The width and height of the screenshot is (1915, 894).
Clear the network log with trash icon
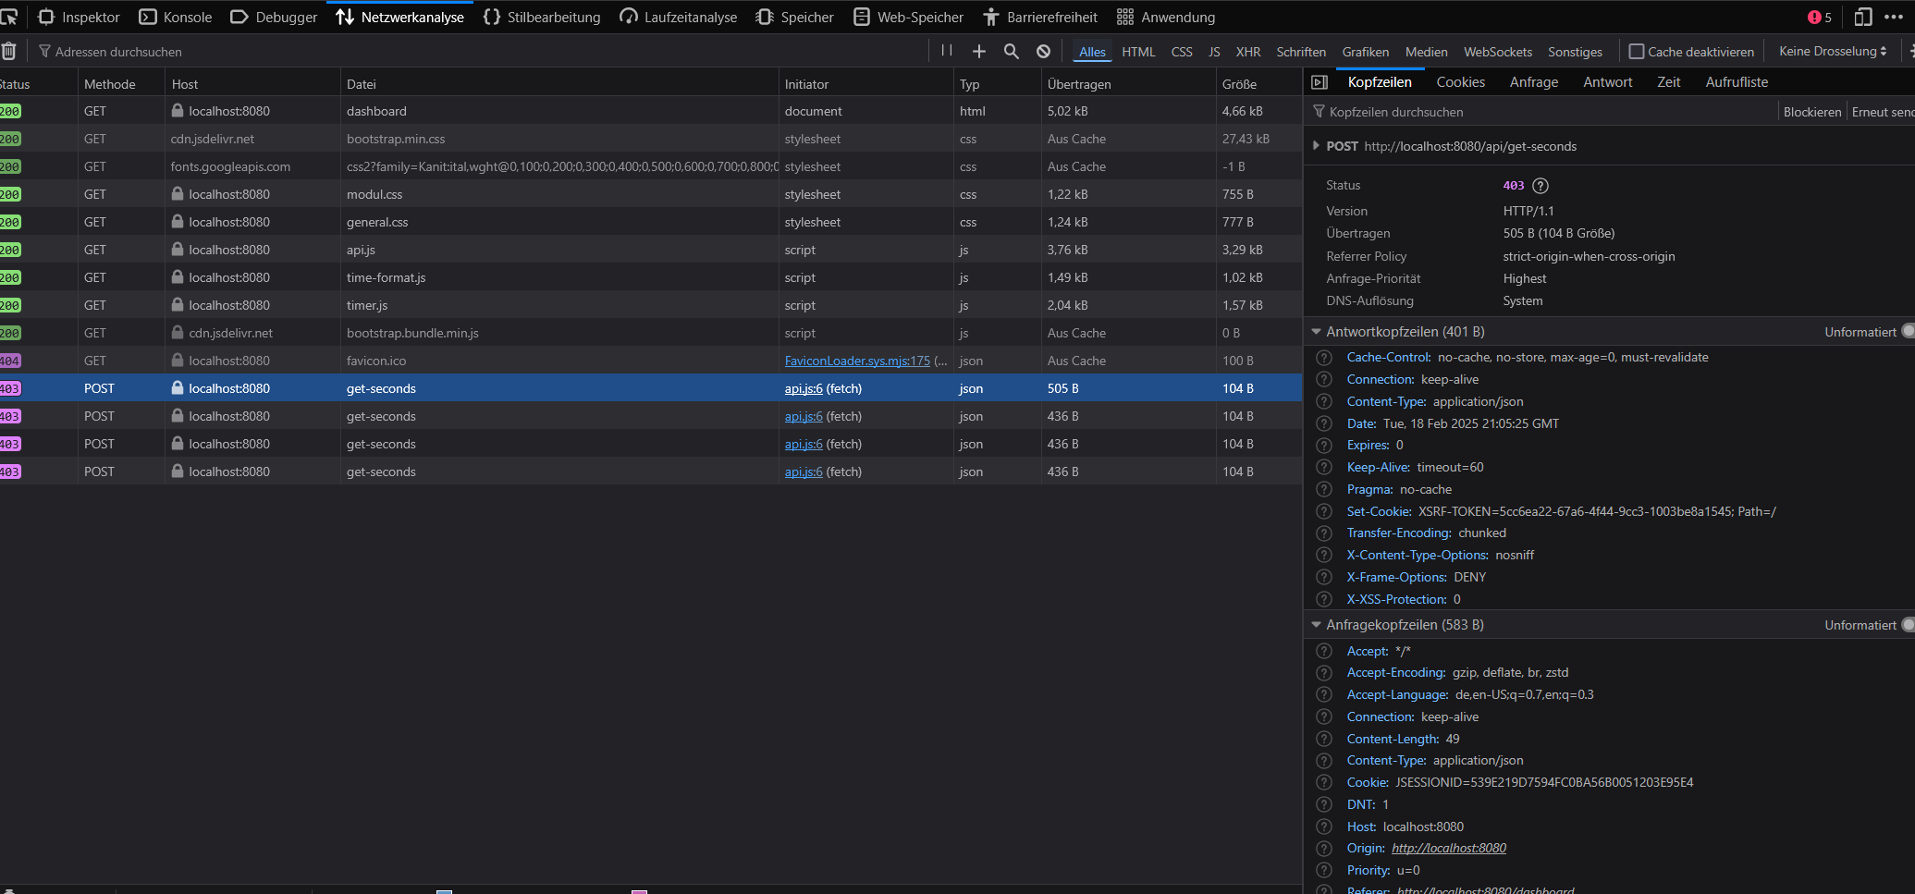[x=9, y=51]
